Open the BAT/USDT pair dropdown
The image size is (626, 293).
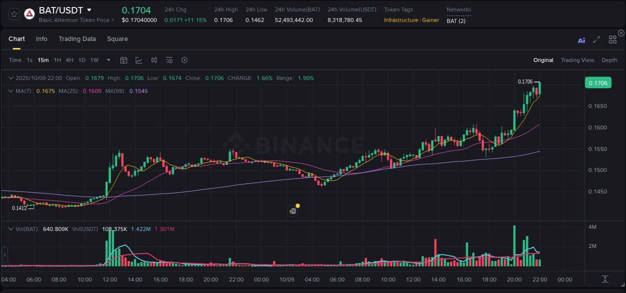[89, 9]
